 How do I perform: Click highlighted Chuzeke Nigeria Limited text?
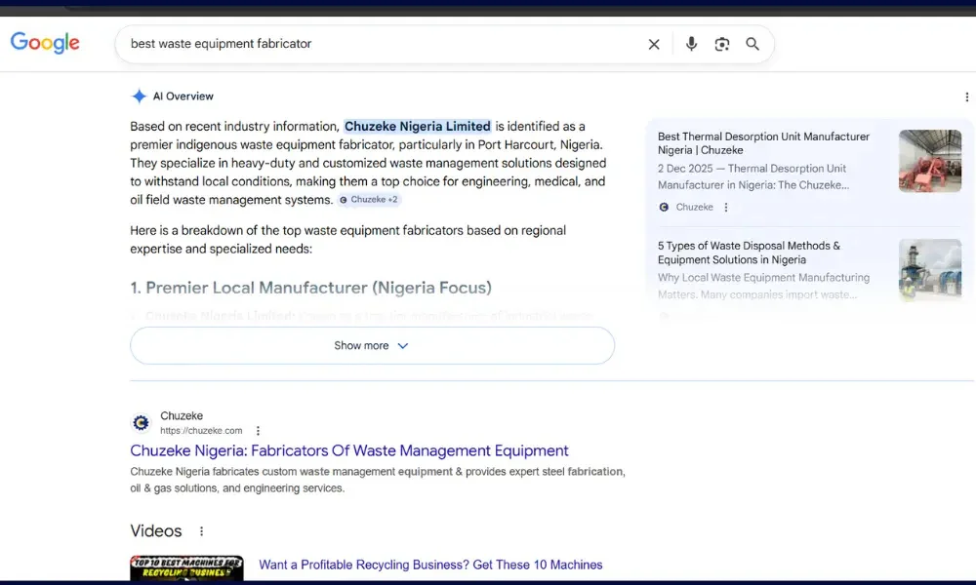click(417, 126)
